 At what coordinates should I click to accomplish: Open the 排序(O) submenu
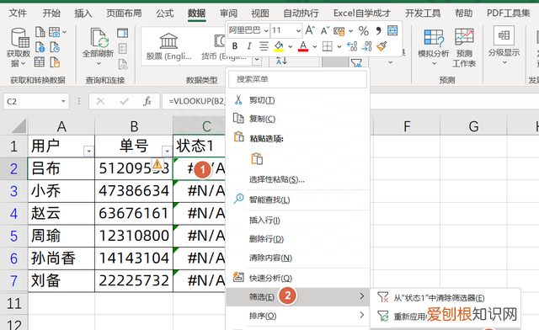(297, 316)
